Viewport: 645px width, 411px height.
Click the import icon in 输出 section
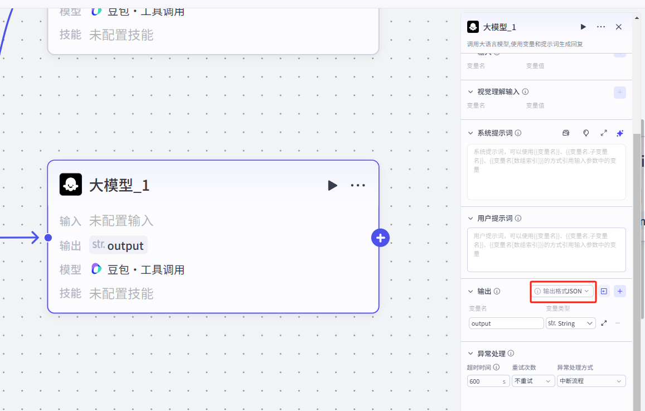(604, 291)
